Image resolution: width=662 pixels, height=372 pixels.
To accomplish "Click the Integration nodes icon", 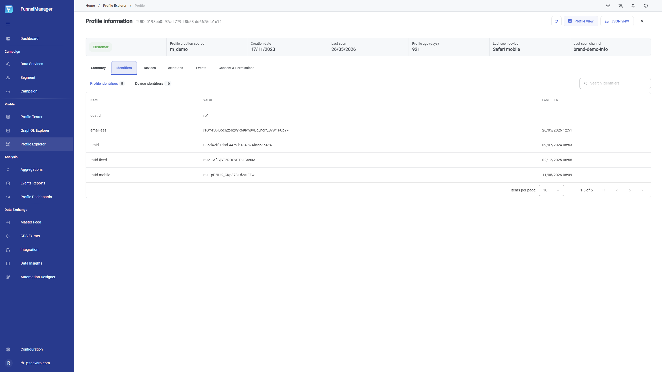I will [x=8, y=250].
